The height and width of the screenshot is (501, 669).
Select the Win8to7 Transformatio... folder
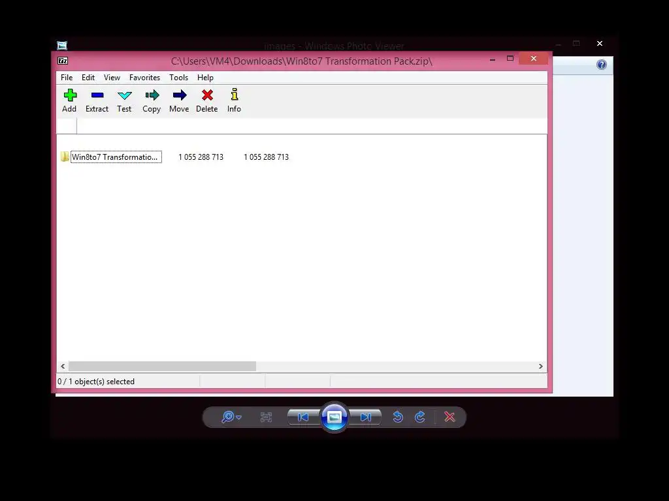click(x=116, y=157)
